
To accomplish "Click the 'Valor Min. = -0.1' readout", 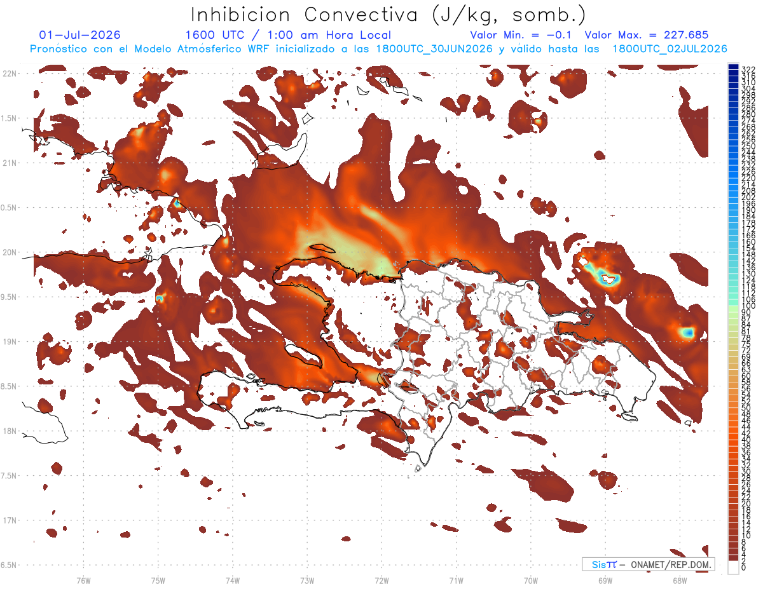I will pos(522,36).
